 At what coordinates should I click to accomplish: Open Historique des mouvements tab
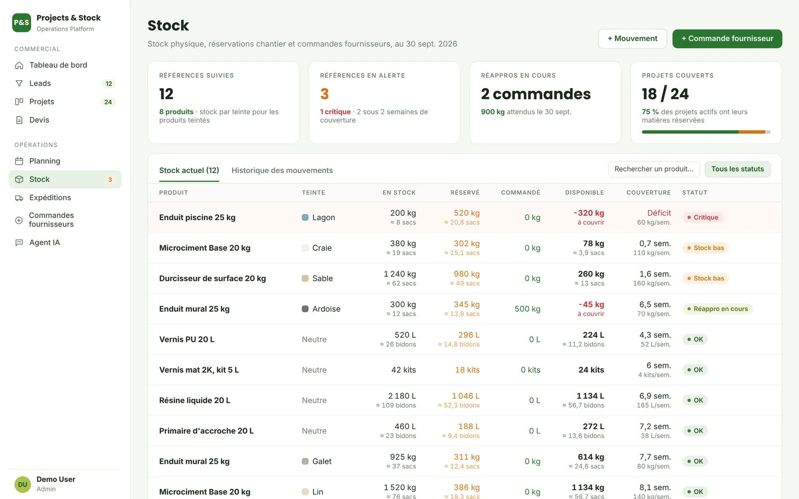tap(282, 171)
